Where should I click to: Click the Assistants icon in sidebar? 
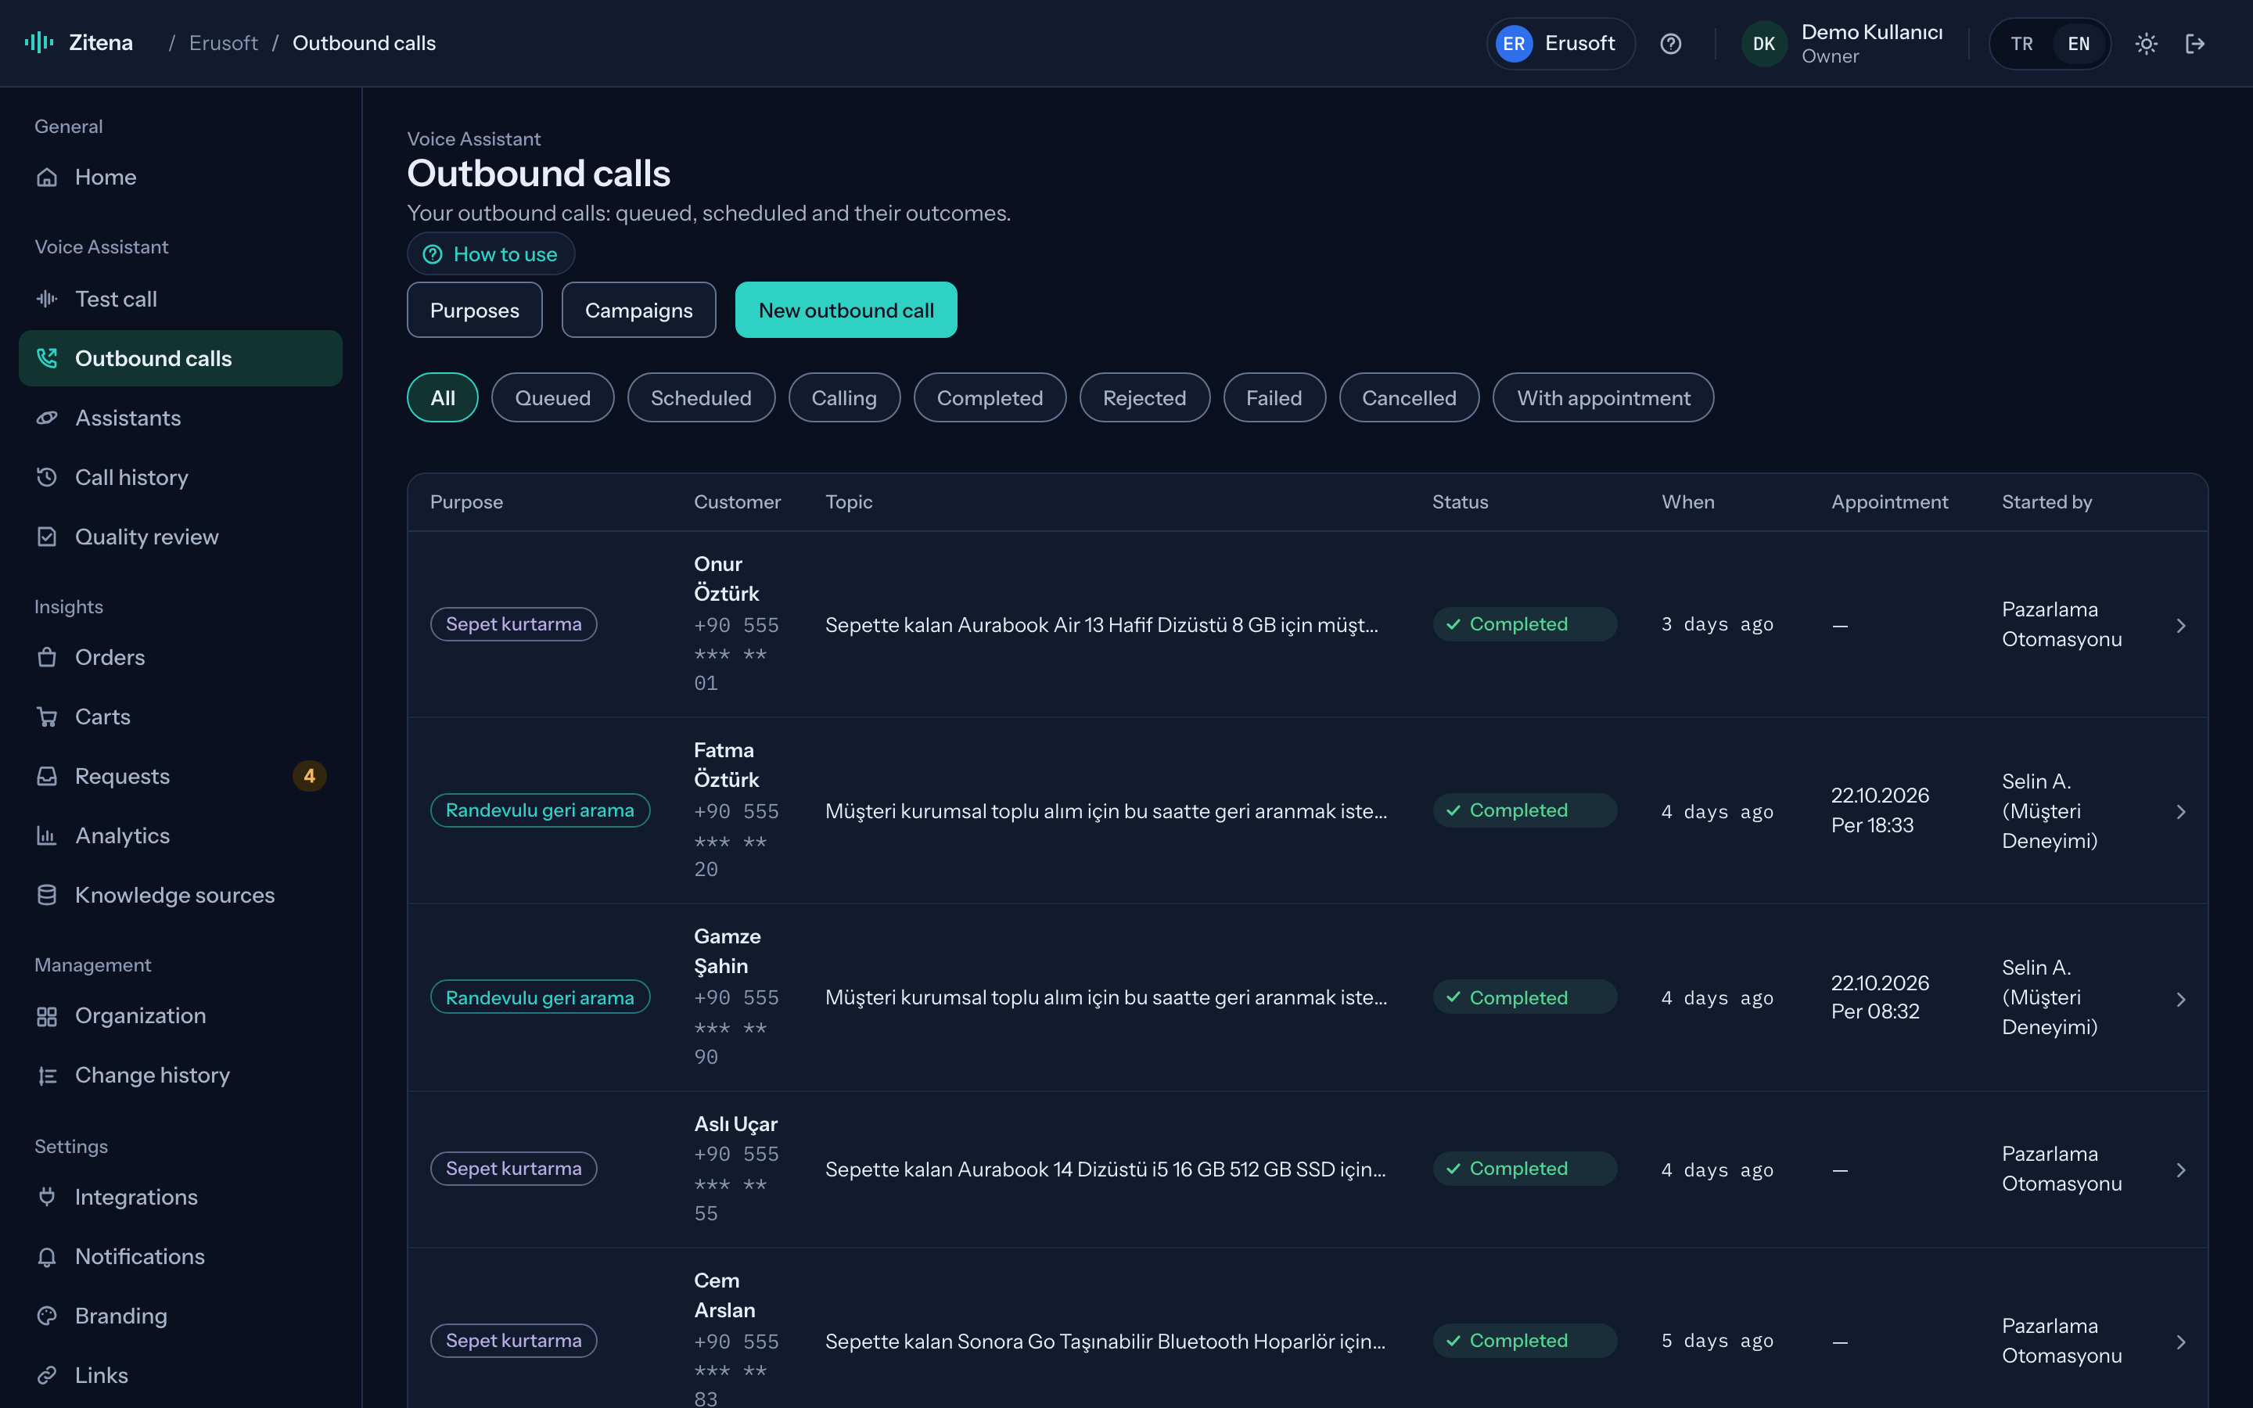coord(47,418)
